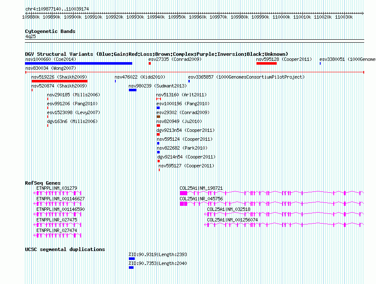
Task: Select blue bar under %ID:90.9319 duplication
Action: [x=132, y=259]
